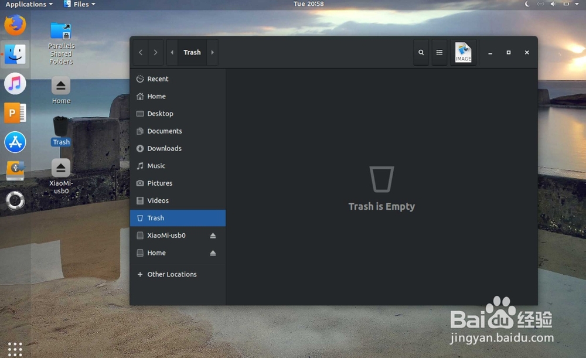The width and height of the screenshot is (586, 358).
Task: Open the Applications menu
Action: [x=29, y=4]
